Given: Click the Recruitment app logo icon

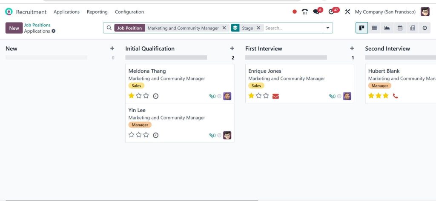Looking at the screenshot, I should (9, 11).
